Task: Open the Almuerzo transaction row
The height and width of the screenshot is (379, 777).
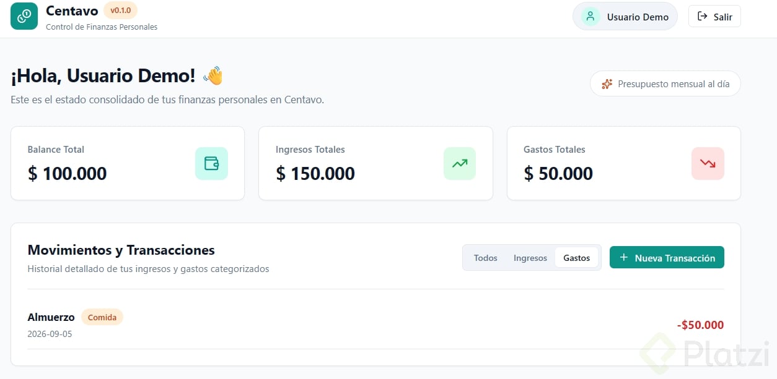Action: click(375, 325)
